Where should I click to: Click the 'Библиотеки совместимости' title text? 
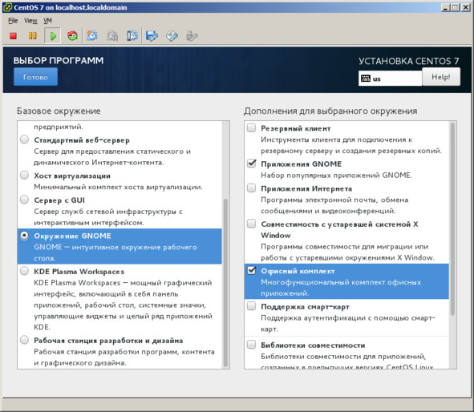[x=313, y=345]
